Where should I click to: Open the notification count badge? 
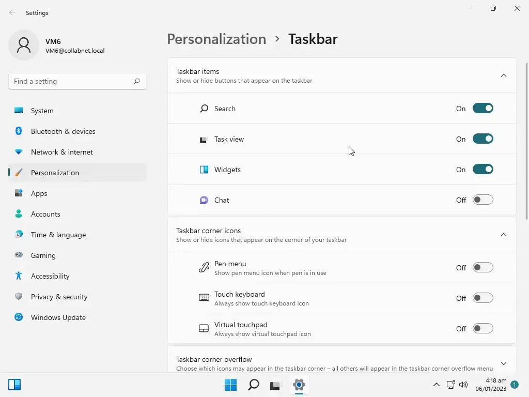[515, 385]
